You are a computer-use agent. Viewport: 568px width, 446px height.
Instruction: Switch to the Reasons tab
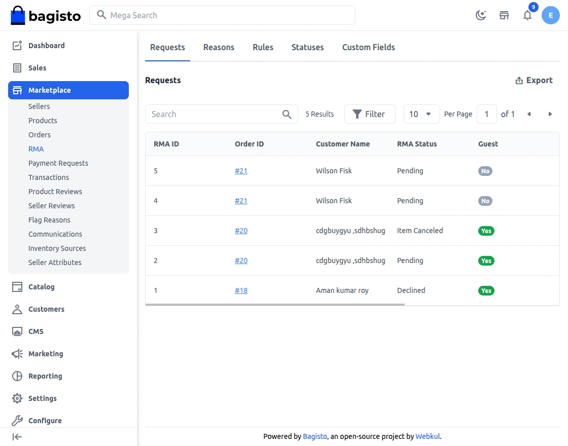point(219,47)
